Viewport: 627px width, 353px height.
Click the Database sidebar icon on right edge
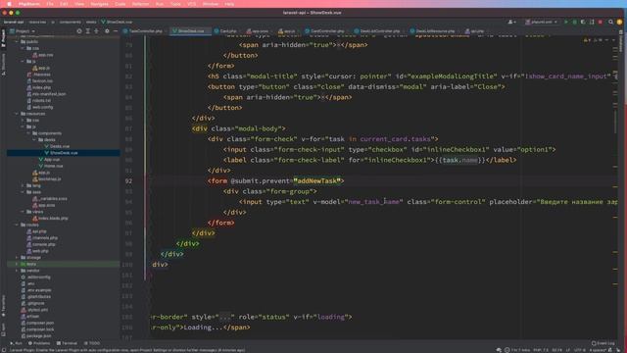tap(621, 40)
